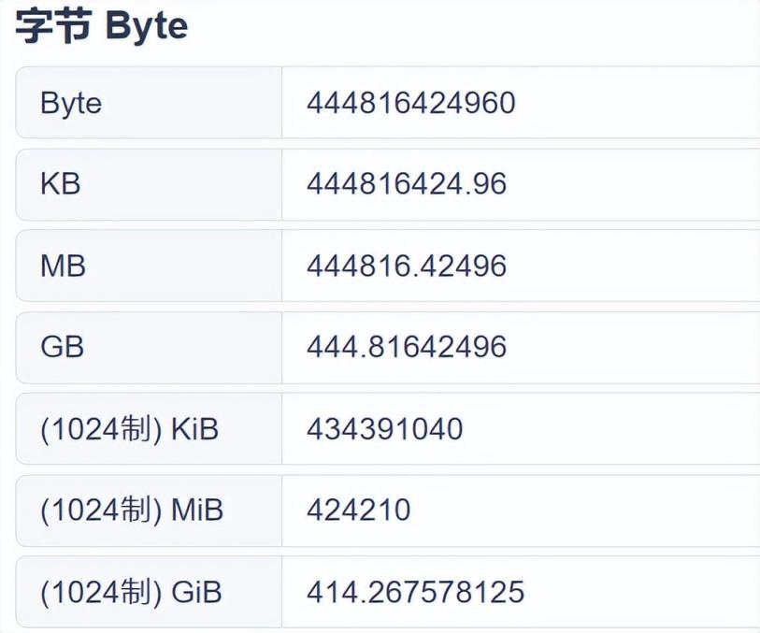Click the GB unit label
760x633 pixels.
[62, 347]
